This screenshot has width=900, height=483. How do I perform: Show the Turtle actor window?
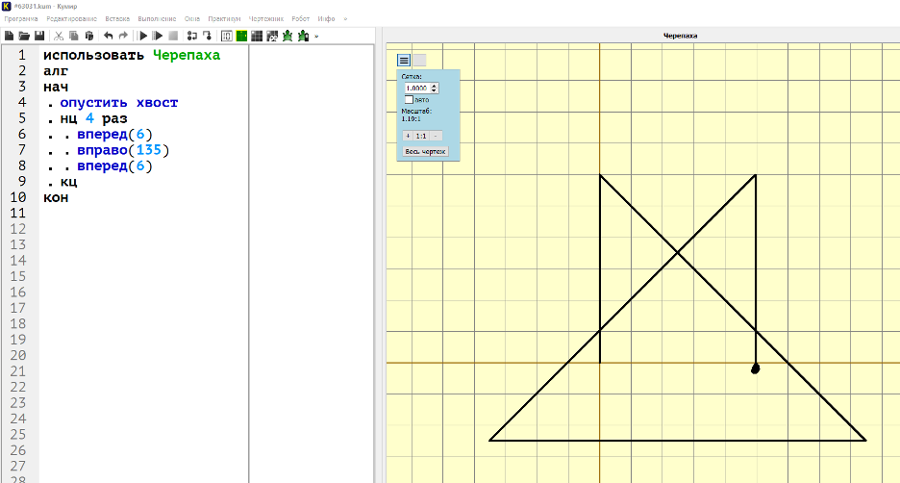[x=287, y=36]
